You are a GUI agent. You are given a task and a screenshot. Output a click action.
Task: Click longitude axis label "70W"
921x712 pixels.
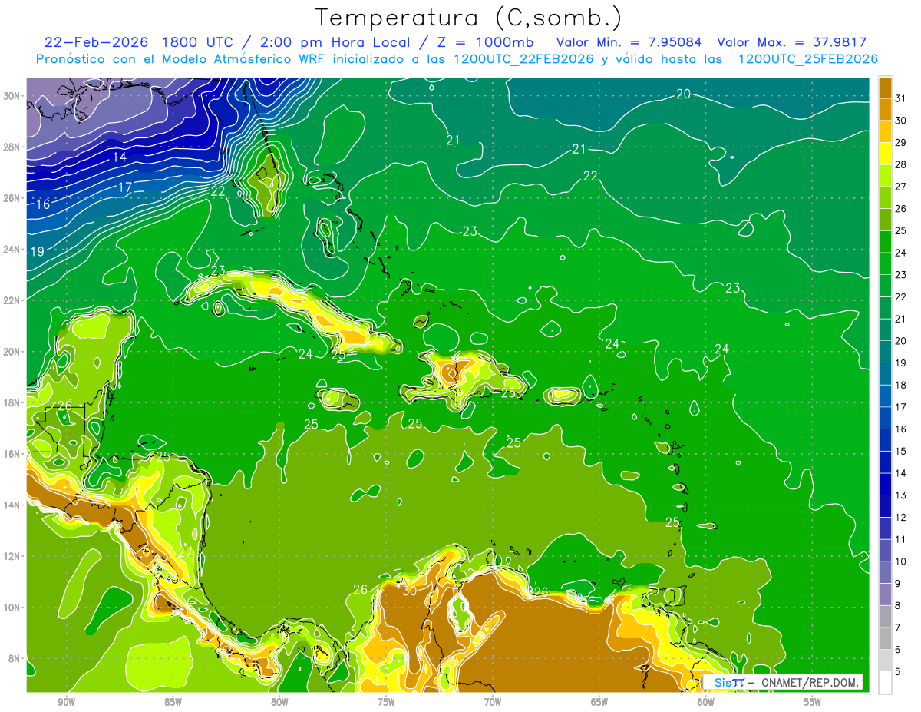(493, 703)
